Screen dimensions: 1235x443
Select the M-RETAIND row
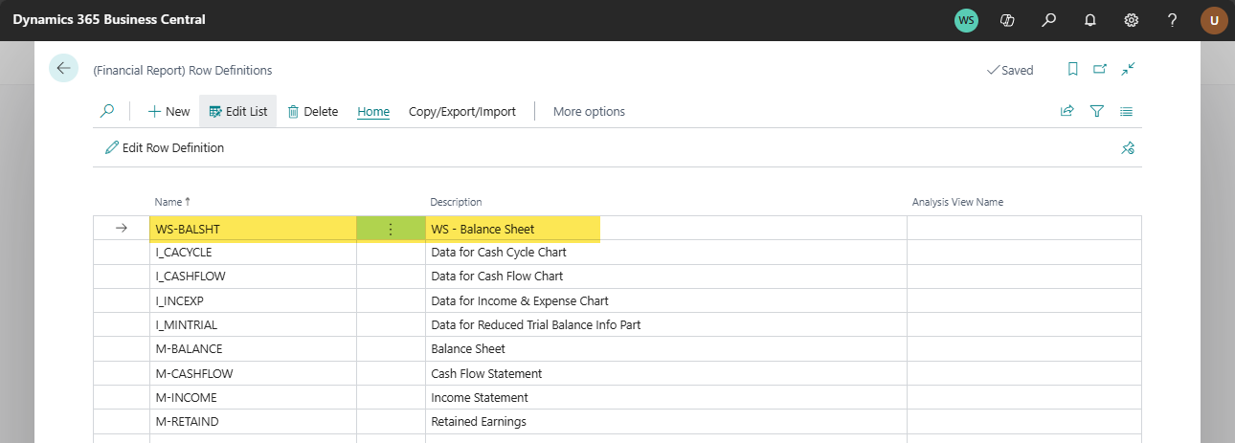click(617, 421)
